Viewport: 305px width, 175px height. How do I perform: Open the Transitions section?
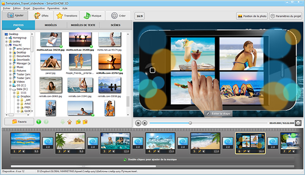(x=67, y=16)
